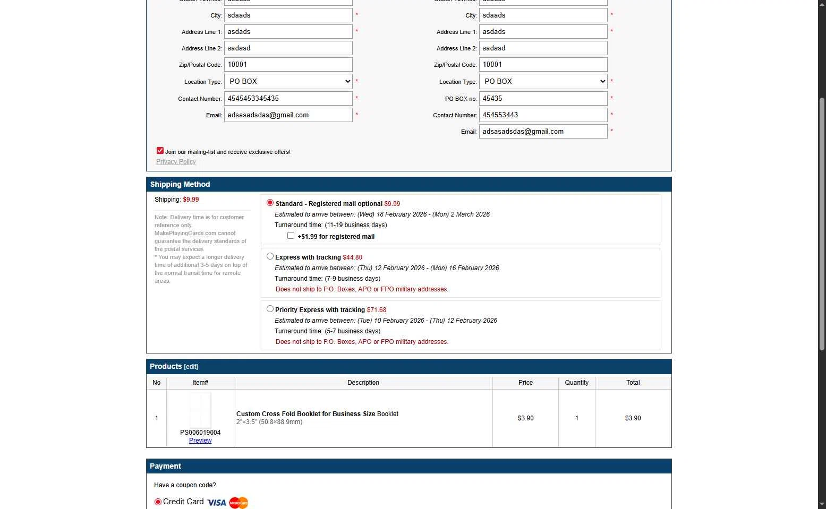Screen dimensions: 826x509
Task: Click the page vertical scrollbar thumb
Action: 822,223
